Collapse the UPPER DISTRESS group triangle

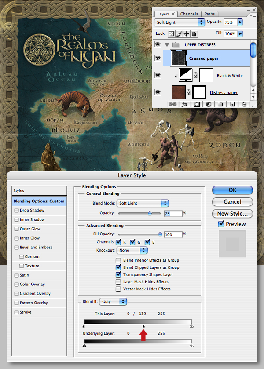click(x=167, y=45)
